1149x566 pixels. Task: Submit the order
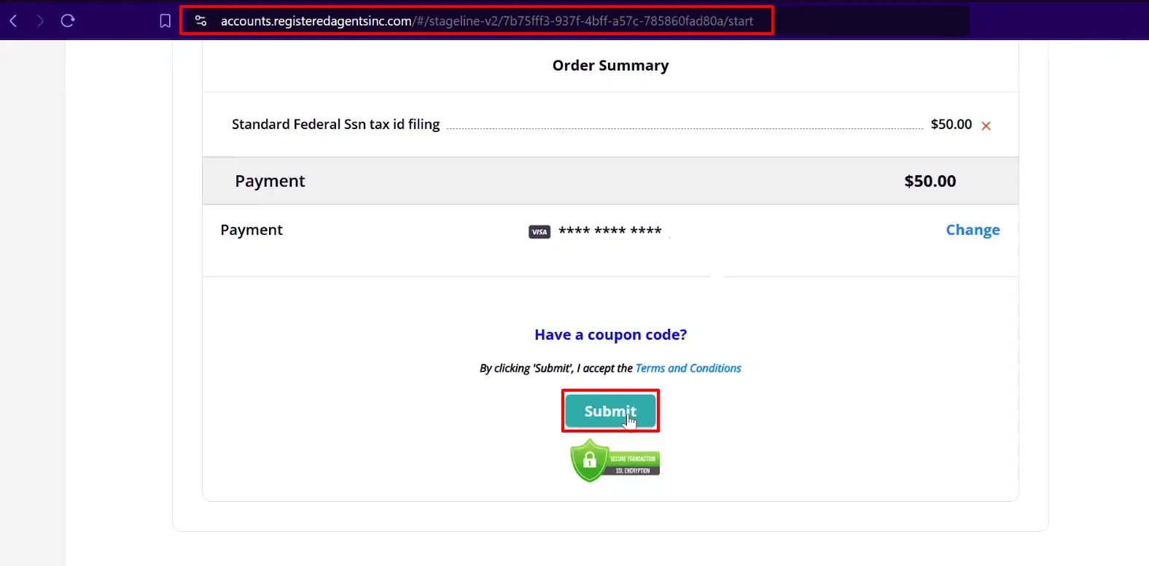point(610,411)
